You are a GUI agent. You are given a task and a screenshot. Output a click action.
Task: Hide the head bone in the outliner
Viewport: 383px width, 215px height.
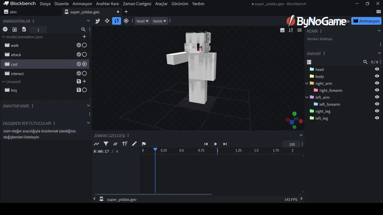377,69
